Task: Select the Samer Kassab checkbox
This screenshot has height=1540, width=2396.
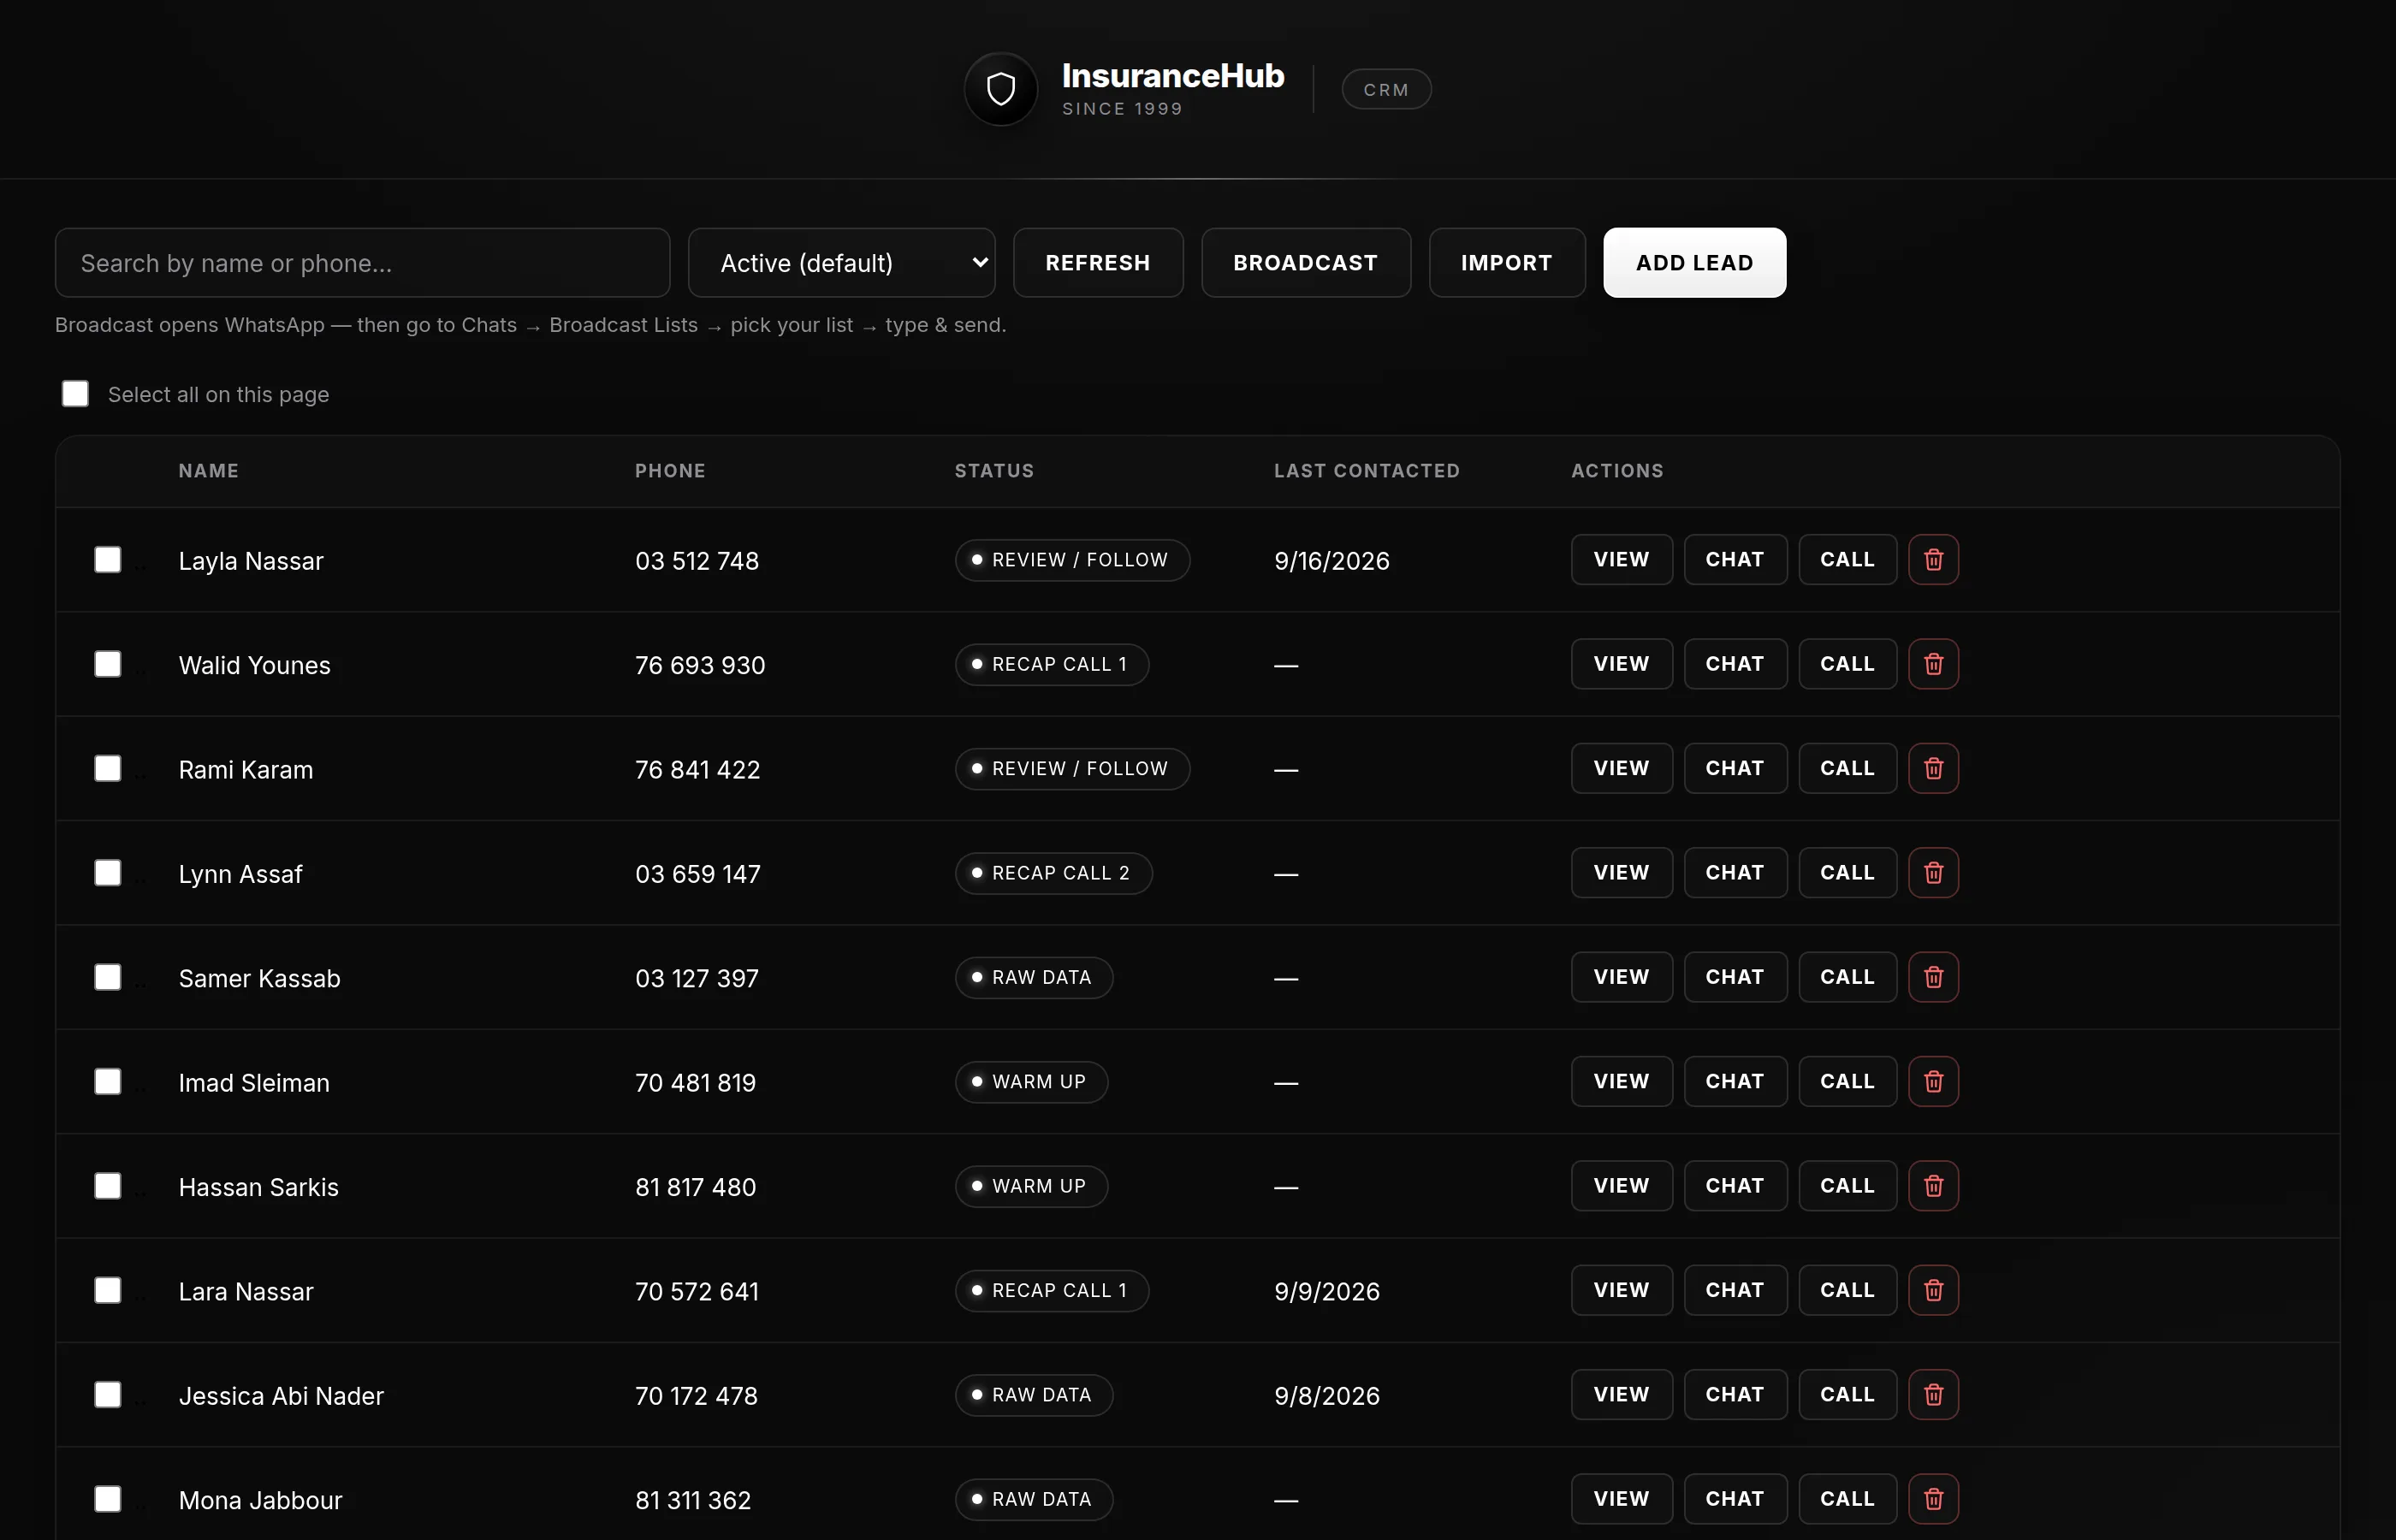Action: point(108,977)
